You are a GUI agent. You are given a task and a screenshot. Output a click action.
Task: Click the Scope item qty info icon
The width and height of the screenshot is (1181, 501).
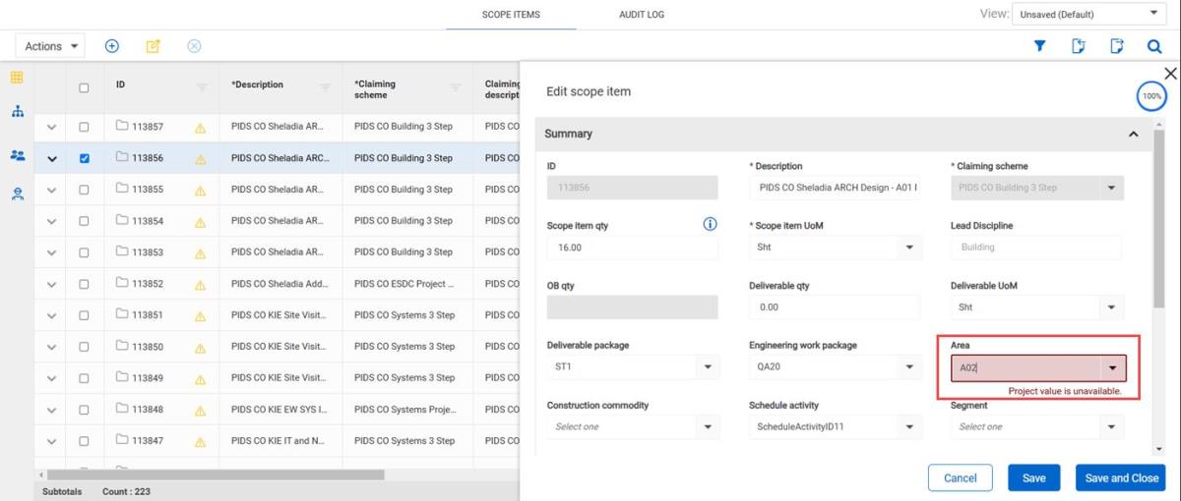(x=710, y=225)
